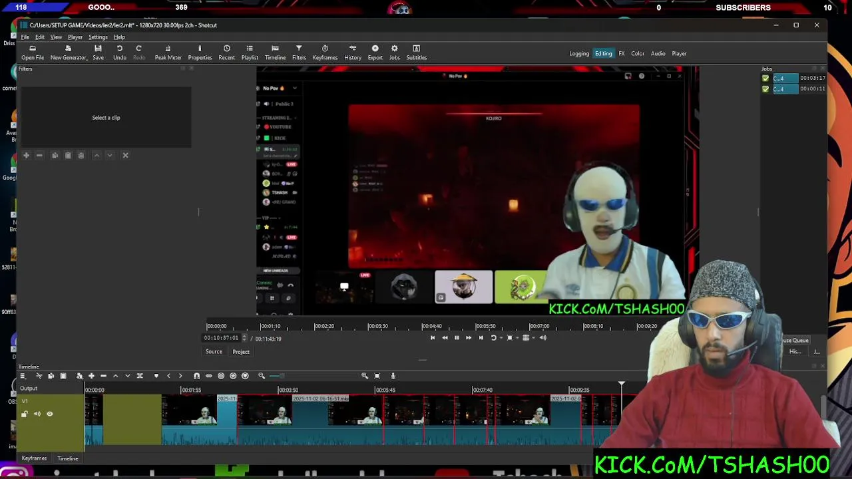
Task: Toggle scrub while dragging
Action: pyautogui.click(x=209, y=377)
